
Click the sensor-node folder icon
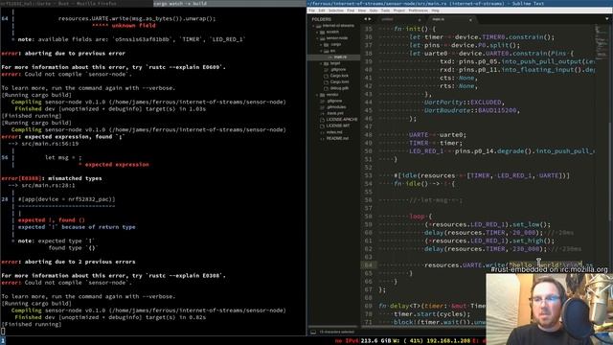pyautogui.click(x=323, y=38)
